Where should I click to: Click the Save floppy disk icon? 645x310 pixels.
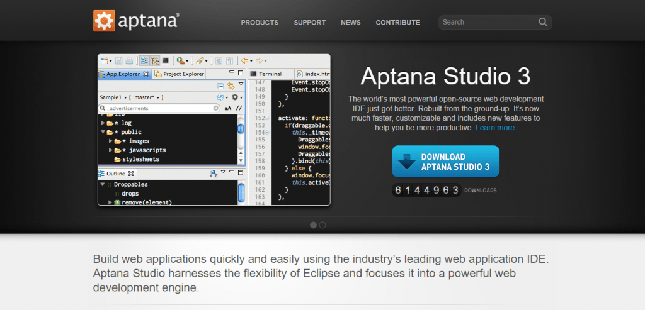tap(118, 61)
